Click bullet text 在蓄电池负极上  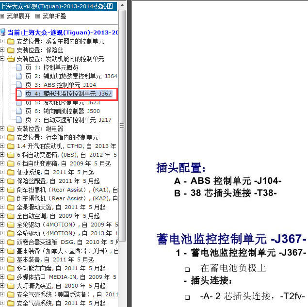[x=233, y=268]
